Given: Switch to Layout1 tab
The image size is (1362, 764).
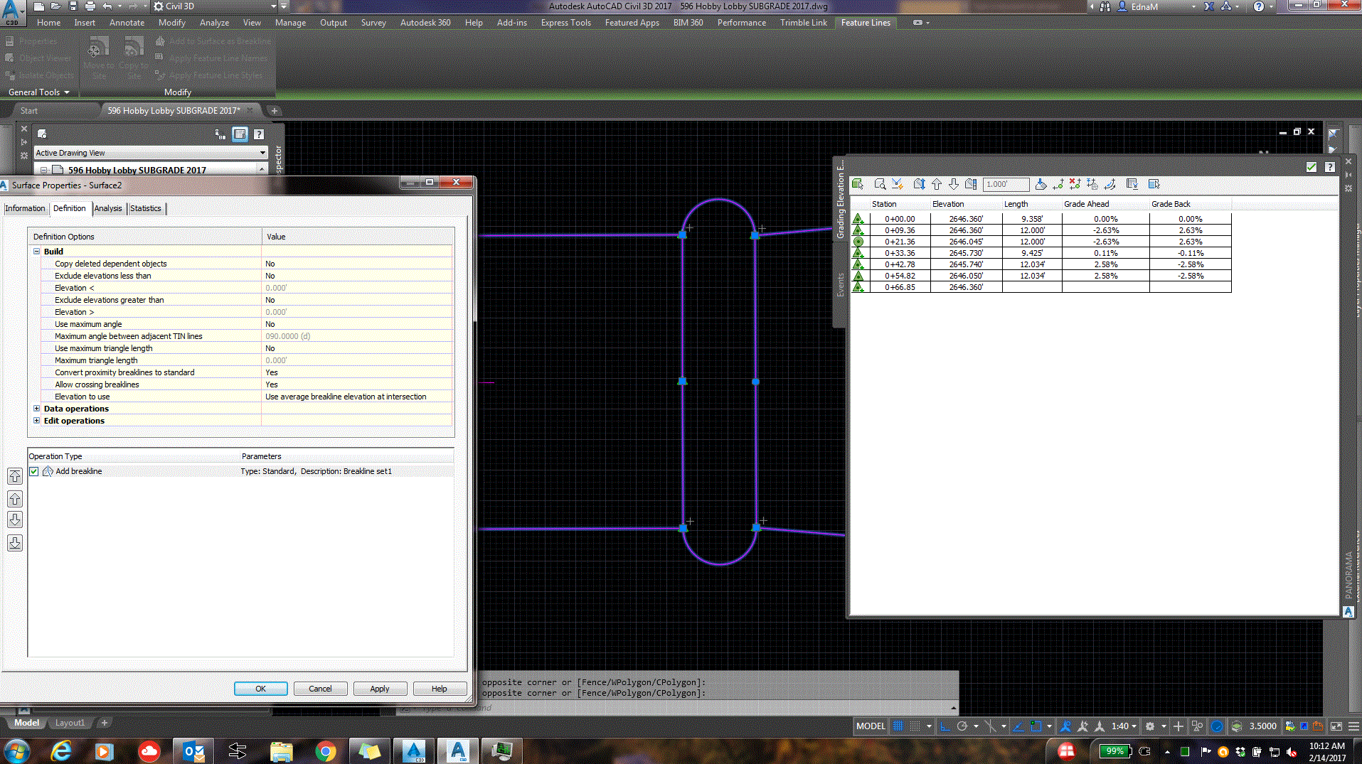Looking at the screenshot, I should (x=70, y=723).
